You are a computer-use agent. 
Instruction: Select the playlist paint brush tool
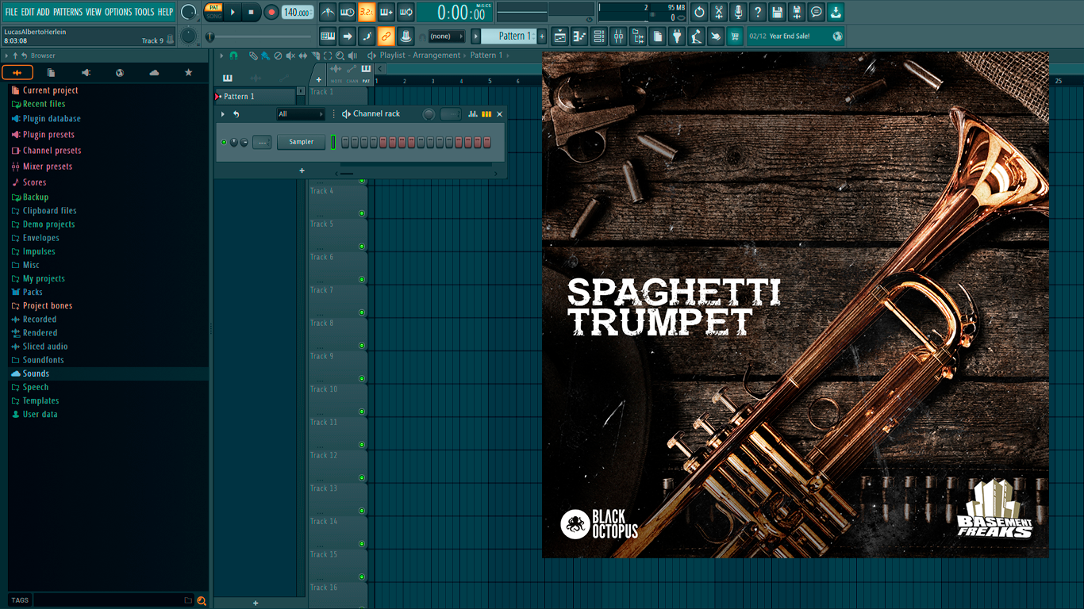click(x=265, y=56)
